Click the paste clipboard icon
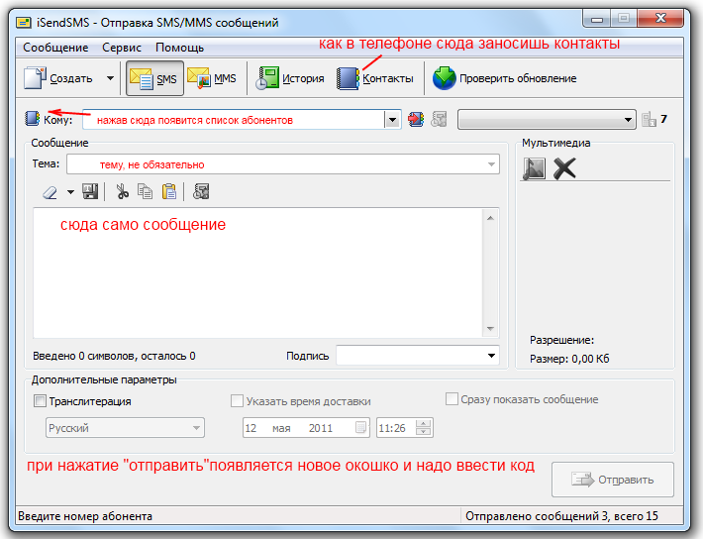 (x=169, y=191)
